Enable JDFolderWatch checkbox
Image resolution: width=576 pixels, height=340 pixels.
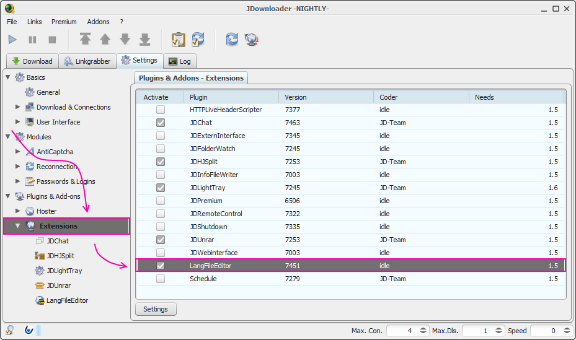click(x=161, y=149)
